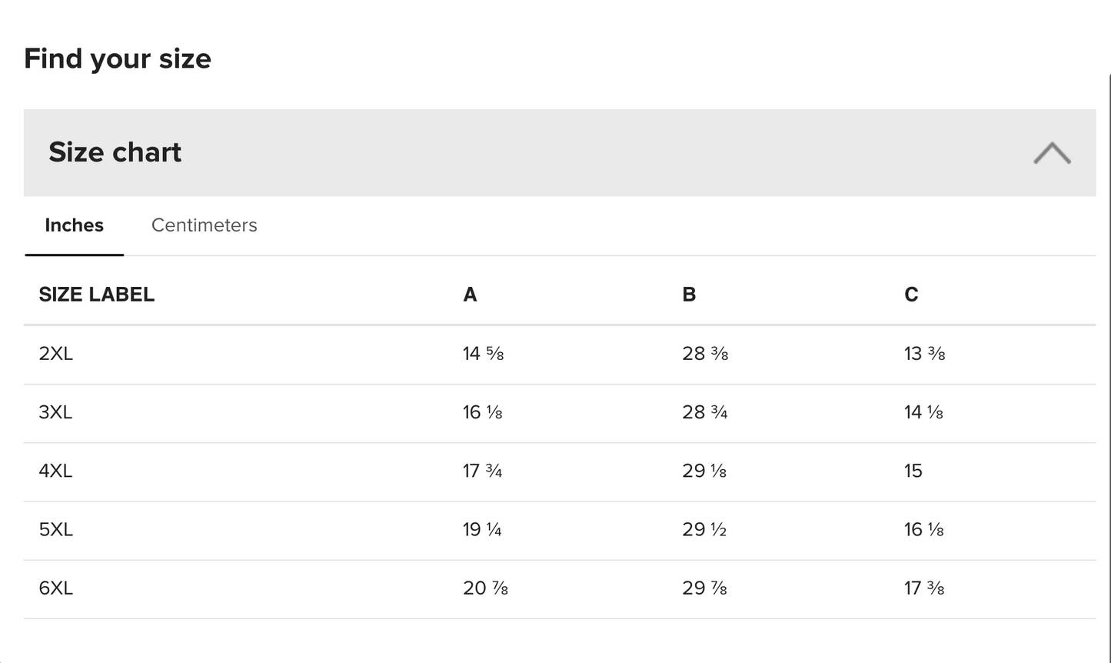Image resolution: width=1111 pixels, height=663 pixels.
Task: Click column header C
Action: click(911, 295)
